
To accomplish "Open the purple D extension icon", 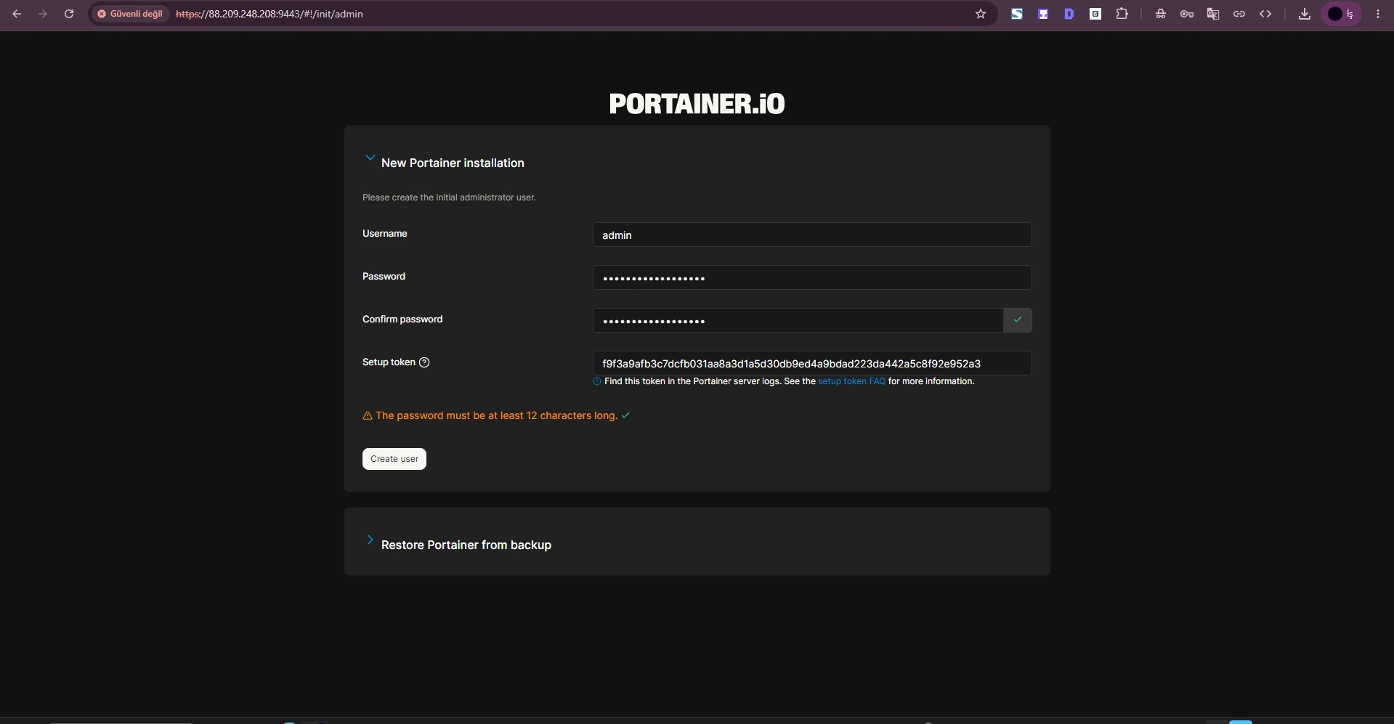I will [x=1069, y=14].
